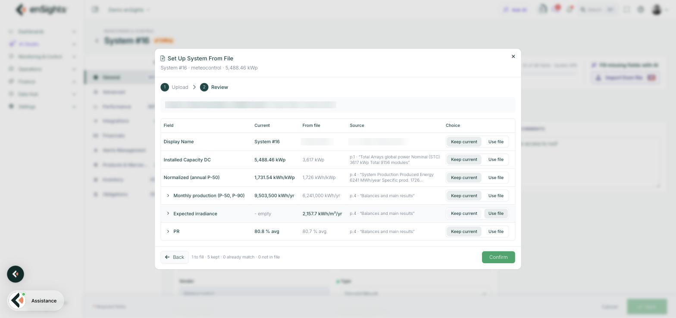Select Keep current for Expected irradiance

coord(464,214)
